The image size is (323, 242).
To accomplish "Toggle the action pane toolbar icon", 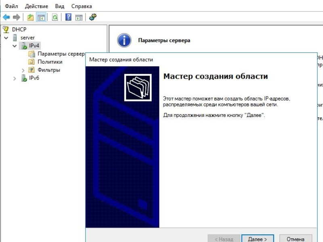I will (x=79, y=17).
